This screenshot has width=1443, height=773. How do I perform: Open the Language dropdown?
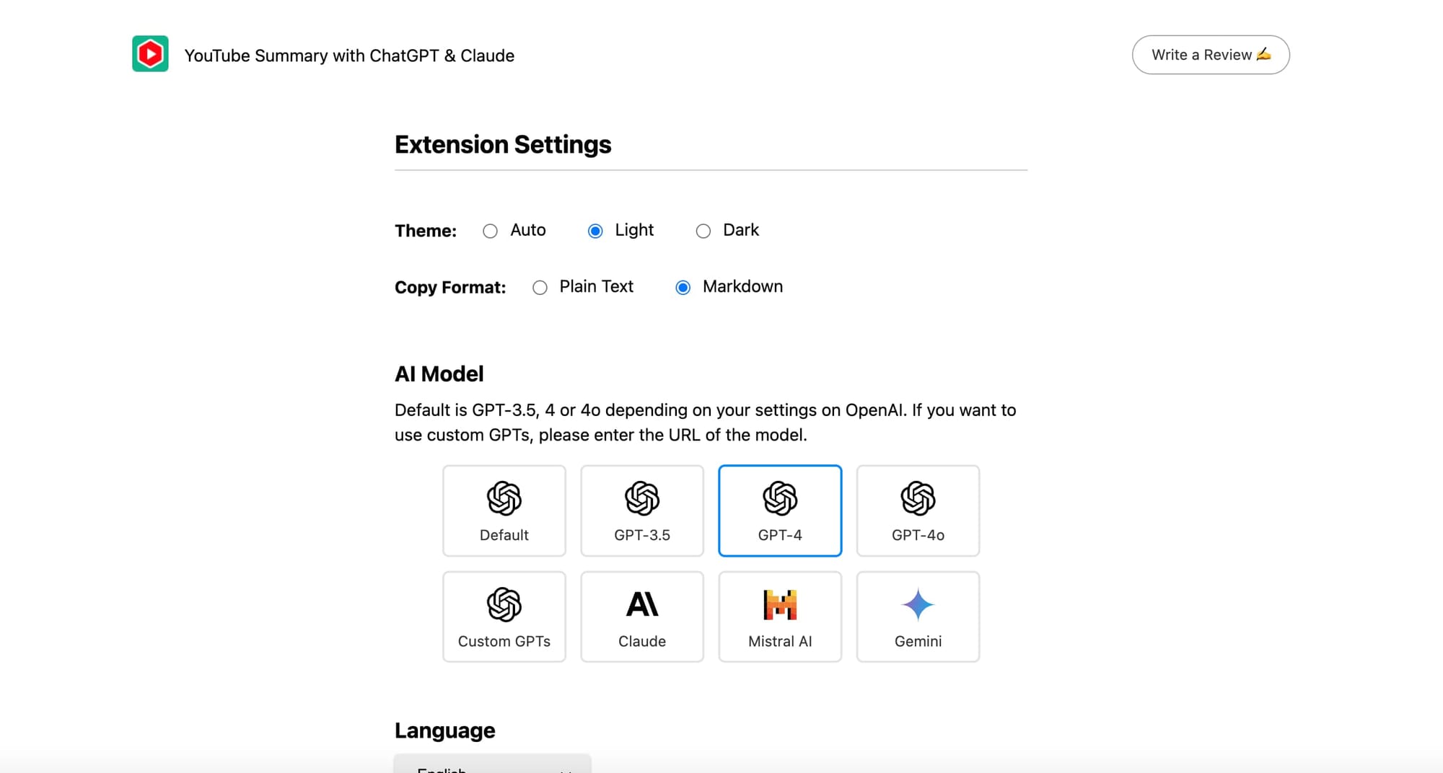(493, 764)
